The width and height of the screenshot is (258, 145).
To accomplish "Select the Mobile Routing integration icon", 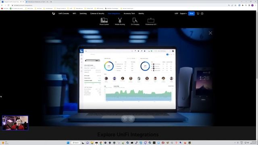I will pos(120,21).
